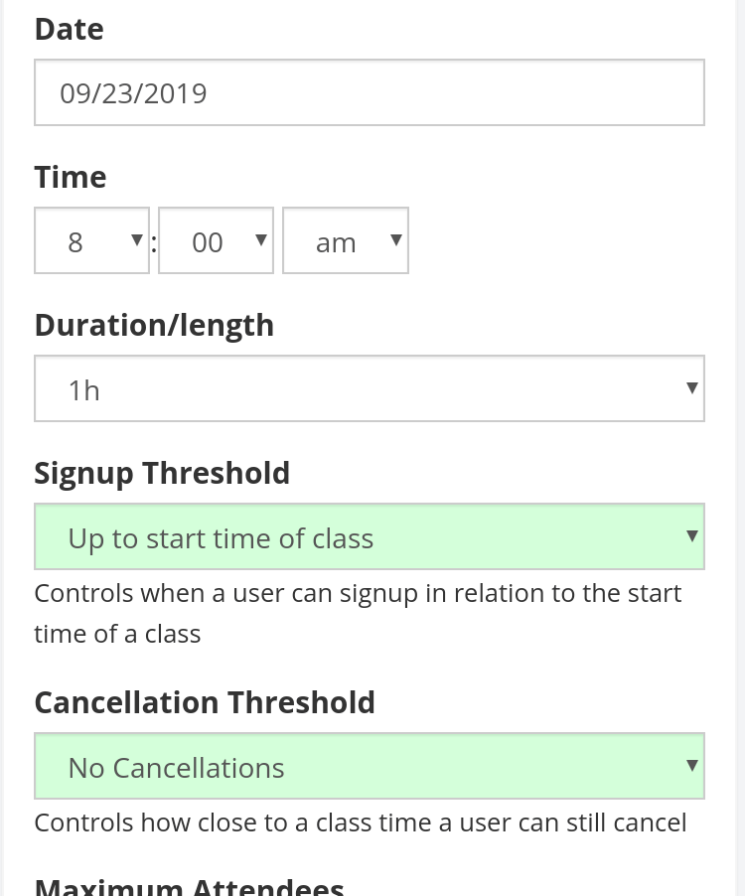Click the arrow on the minutes selector
Screen dimensions: 745x896
coord(259,239)
